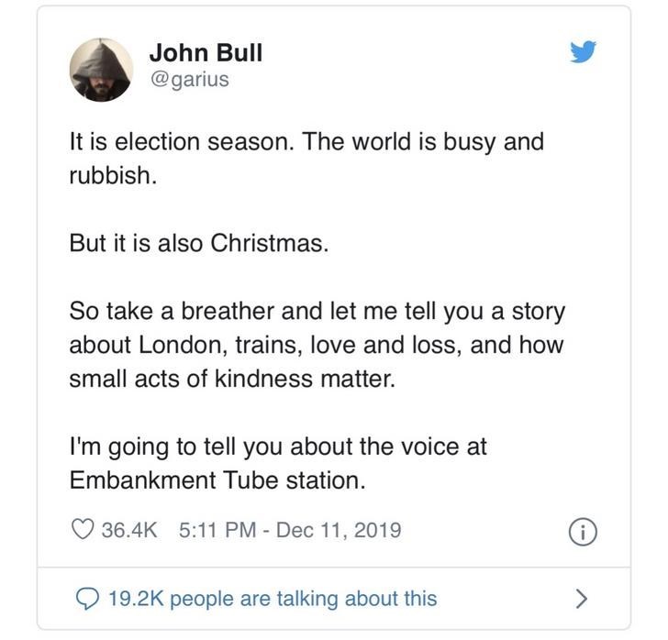Open the tweet info circle icon
Image resolution: width=668 pixels, height=640 pixels.
pyautogui.click(x=584, y=530)
